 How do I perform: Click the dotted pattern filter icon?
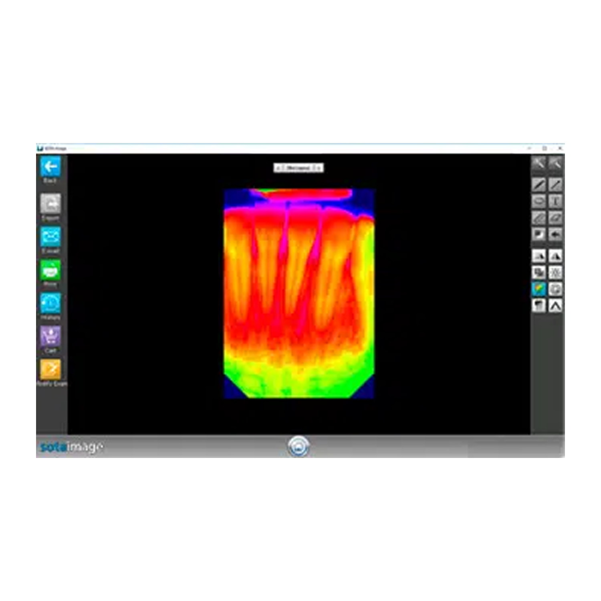click(555, 272)
